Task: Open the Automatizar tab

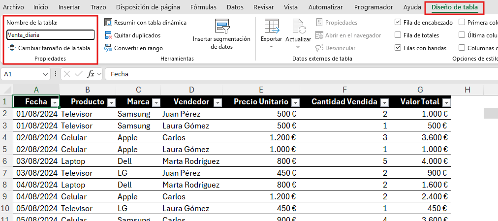Action: pos(326,7)
